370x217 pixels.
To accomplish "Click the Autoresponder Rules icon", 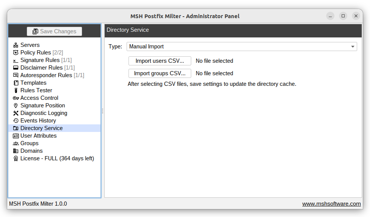I will coord(15,75).
